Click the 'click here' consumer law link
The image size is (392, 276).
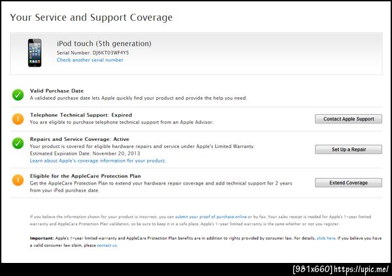click(x=325, y=239)
